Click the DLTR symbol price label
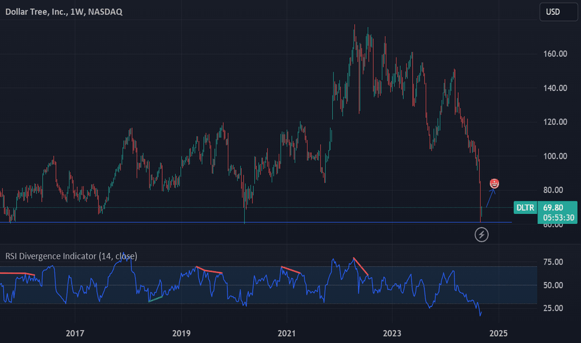The width and height of the screenshot is (581, 343). 526,208
